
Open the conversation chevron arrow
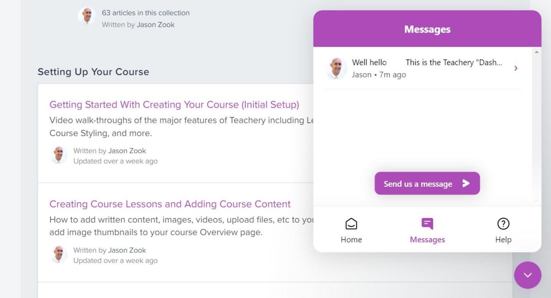click(516, 68)
